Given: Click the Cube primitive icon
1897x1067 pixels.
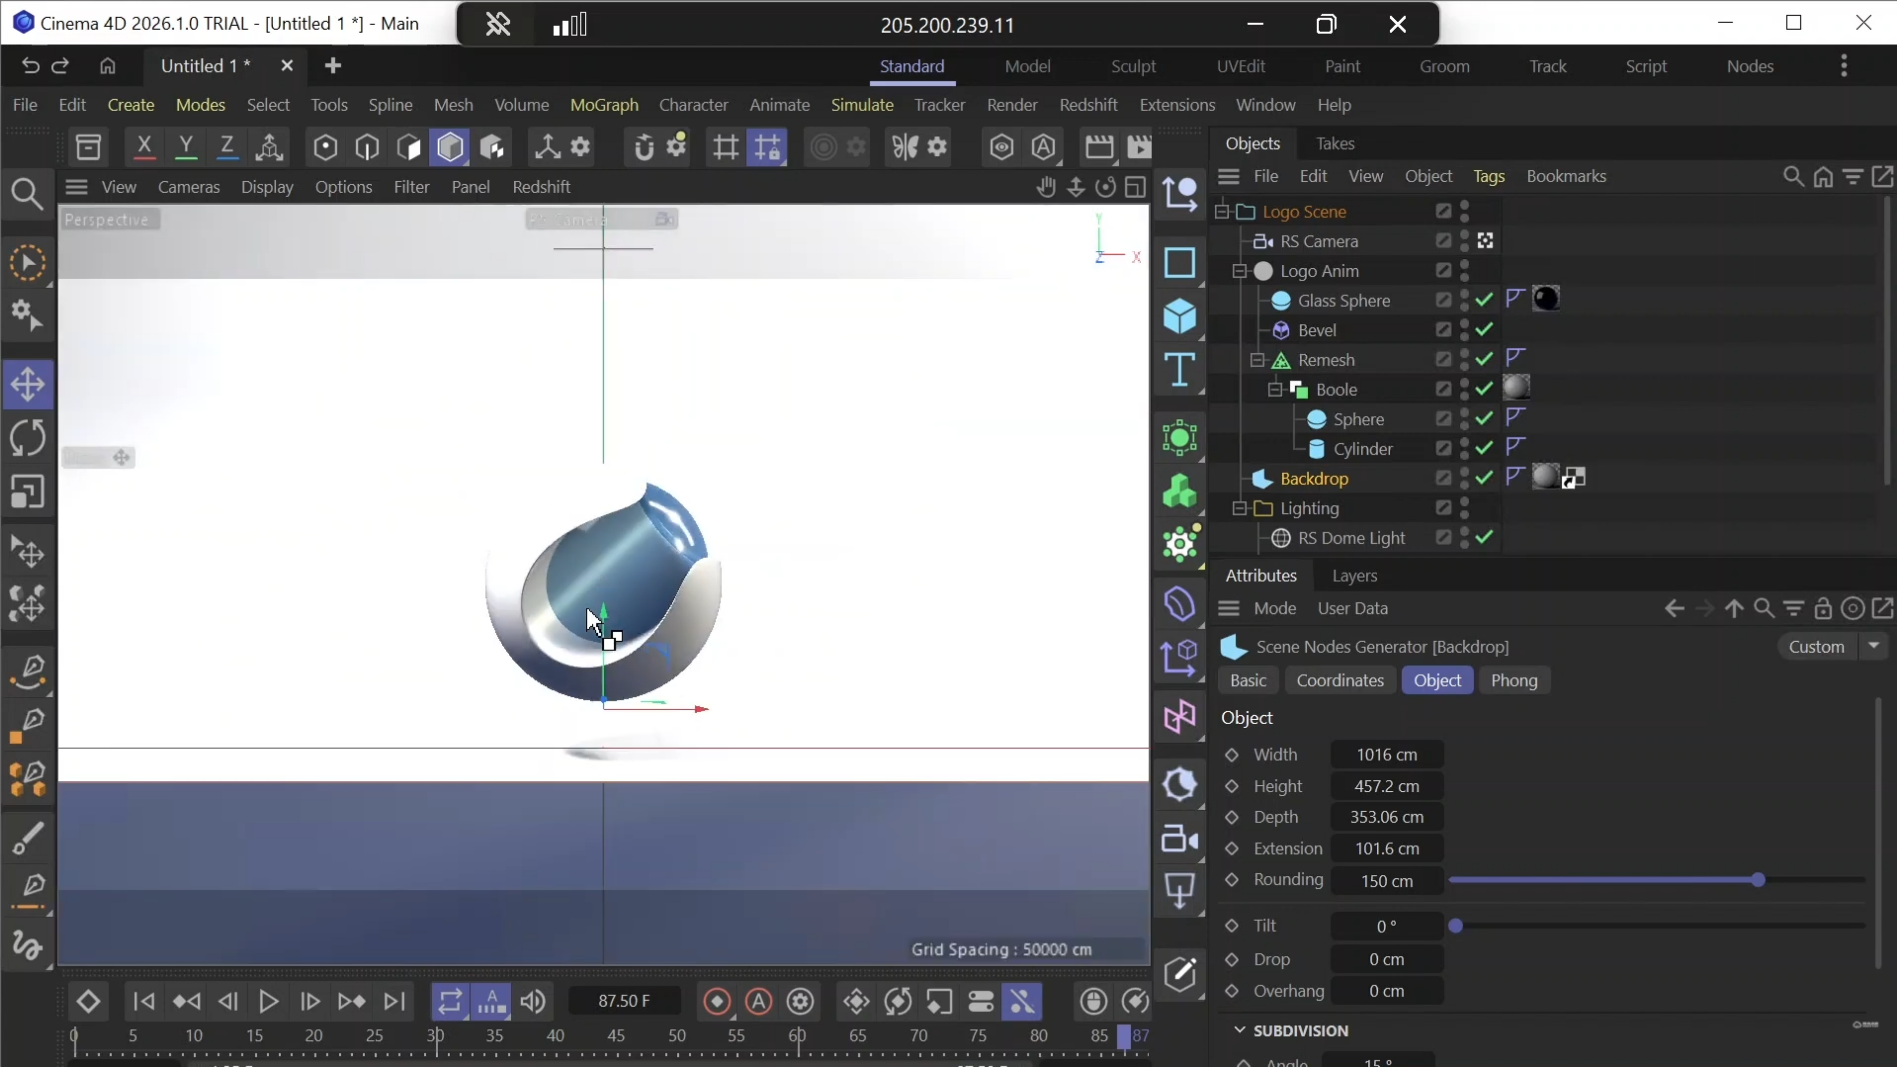Looking at the screenshot, I should (x=1180, y=317).
